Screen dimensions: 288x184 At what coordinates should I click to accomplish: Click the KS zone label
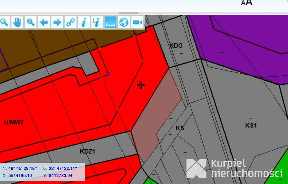(x=180, y=128)
